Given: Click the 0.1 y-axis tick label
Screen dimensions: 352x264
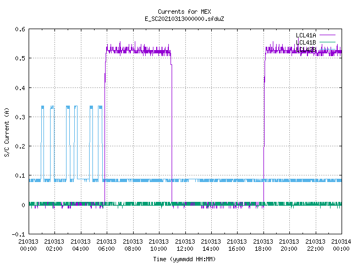Looking at the screenshot, I should pyautogui.click(x=20, y=175).
